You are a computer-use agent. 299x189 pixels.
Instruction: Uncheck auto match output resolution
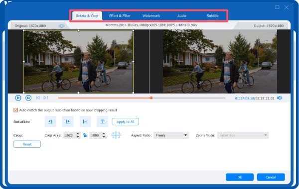point(15,110)
